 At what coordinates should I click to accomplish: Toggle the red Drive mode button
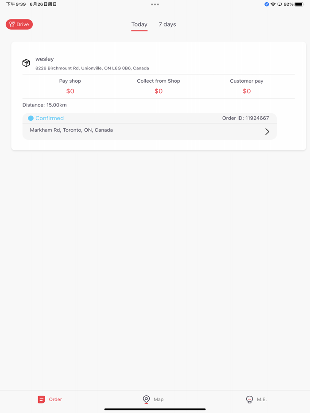(x=19, y=24)
